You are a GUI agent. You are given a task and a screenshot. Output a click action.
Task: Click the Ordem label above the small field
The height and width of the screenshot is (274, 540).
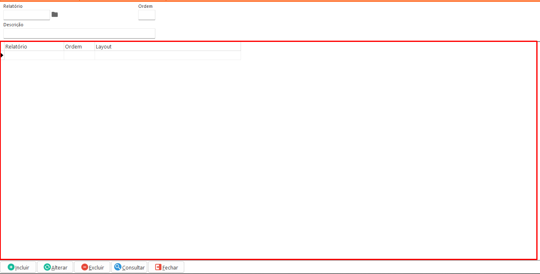[x=145, y=6]
